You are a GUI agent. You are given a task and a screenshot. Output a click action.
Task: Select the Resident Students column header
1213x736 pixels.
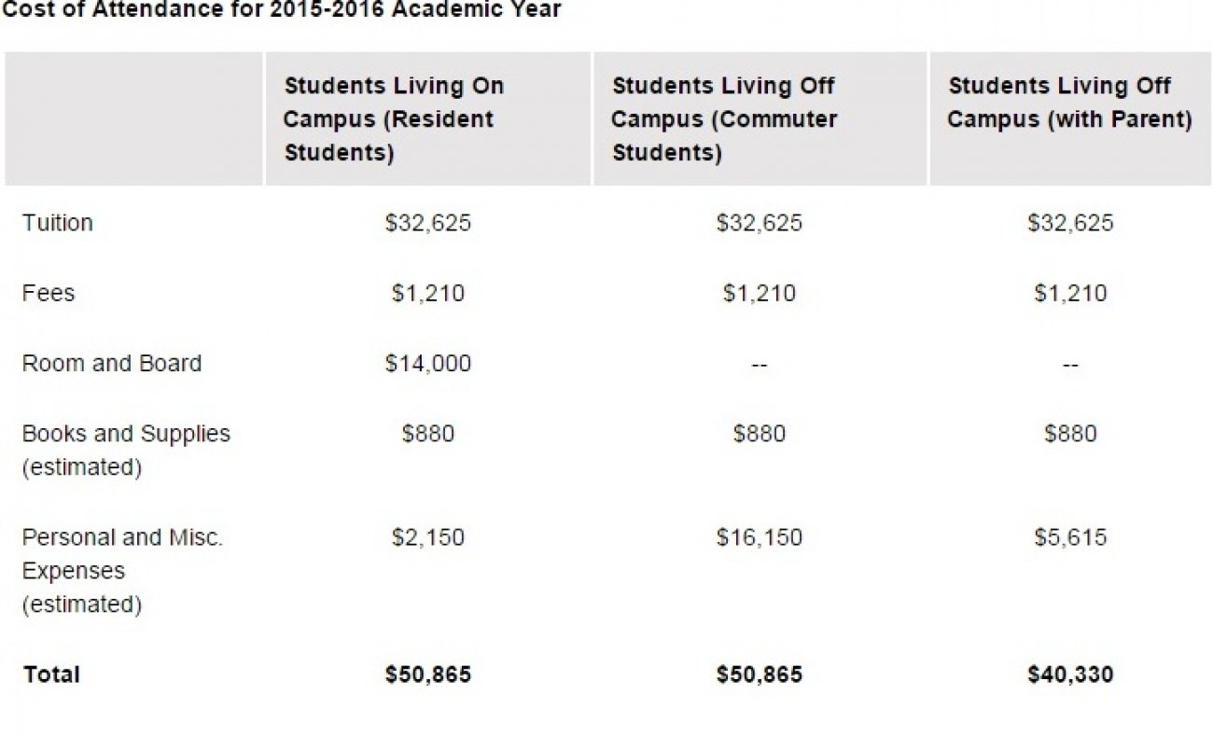[393, 119]
